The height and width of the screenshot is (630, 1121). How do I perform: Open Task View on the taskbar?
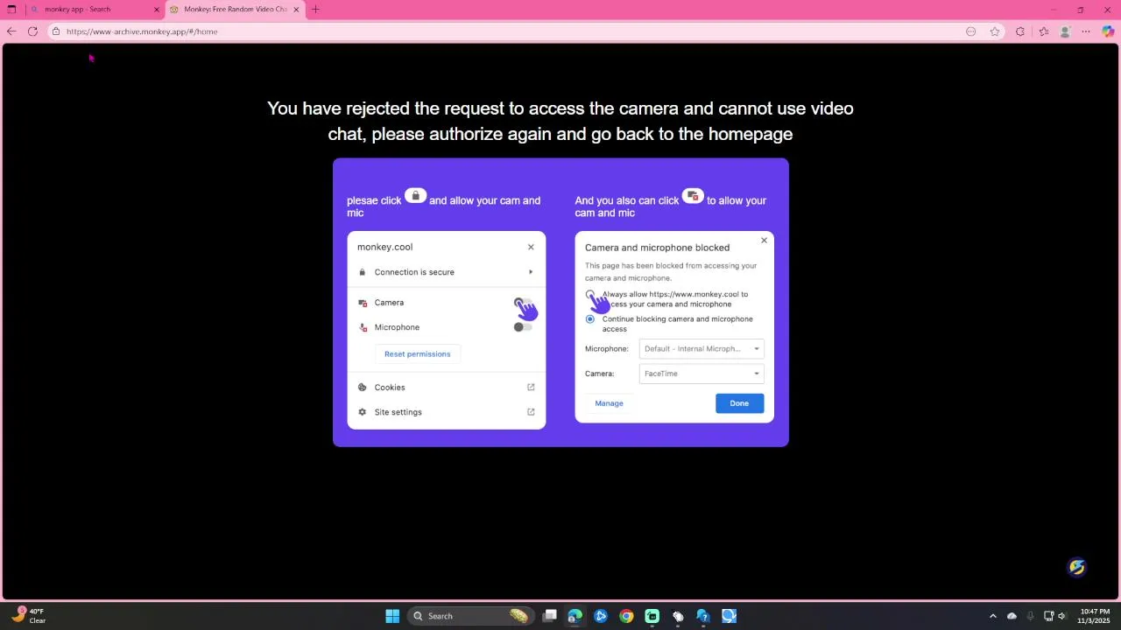[550, 616]
